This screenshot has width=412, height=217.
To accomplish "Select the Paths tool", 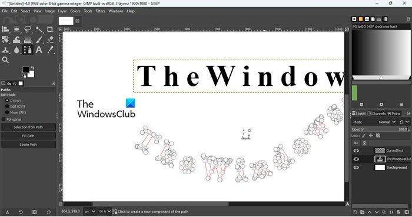I will [x=28, y=50].
